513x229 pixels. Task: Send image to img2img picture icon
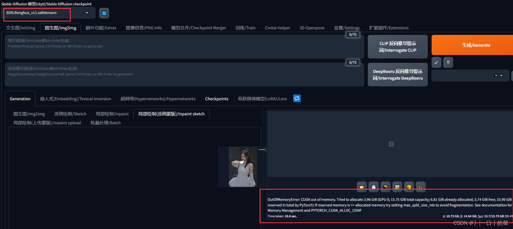coord(397,187)
